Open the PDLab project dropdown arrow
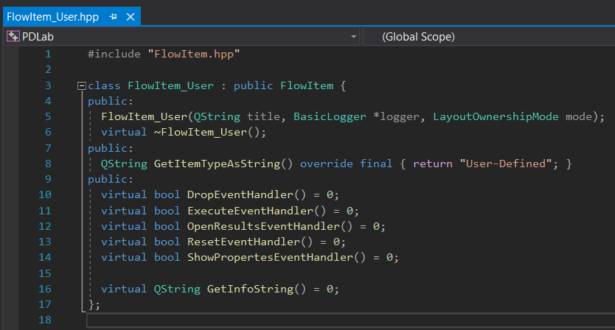615x330 pixels. coord(355,36)
